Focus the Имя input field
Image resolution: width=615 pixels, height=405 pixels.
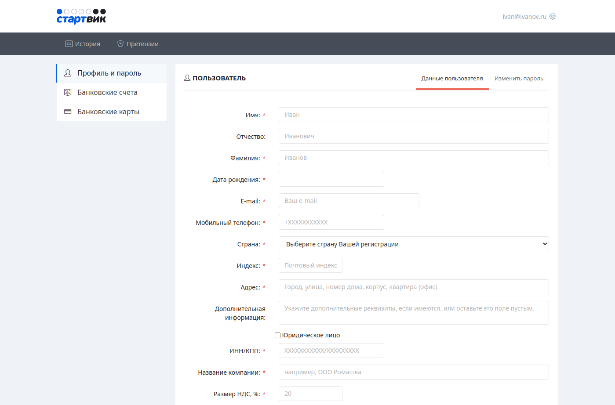tap(413, 115)
